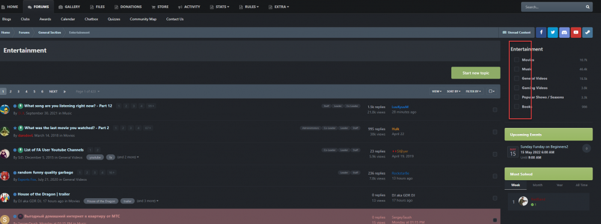The image size is (601, 224).
Task: Expand '(and 3 more)' tags on House of the Dragon
Action: [x=148, y=201]
